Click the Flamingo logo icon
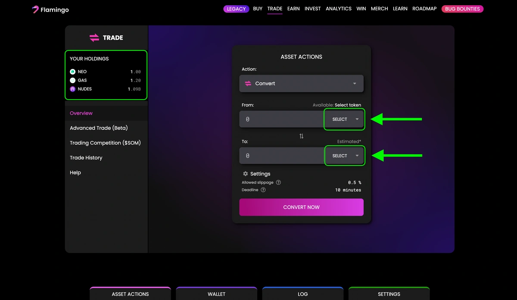517x300 pixels. click(35, 9)
